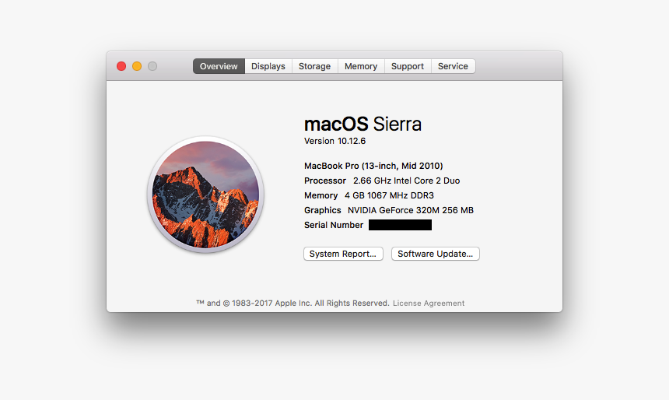The width and height of the screenshot is (669, 400).
Task: Open the Storage tab
Action: pyautogui.click(x=314, y=66)
